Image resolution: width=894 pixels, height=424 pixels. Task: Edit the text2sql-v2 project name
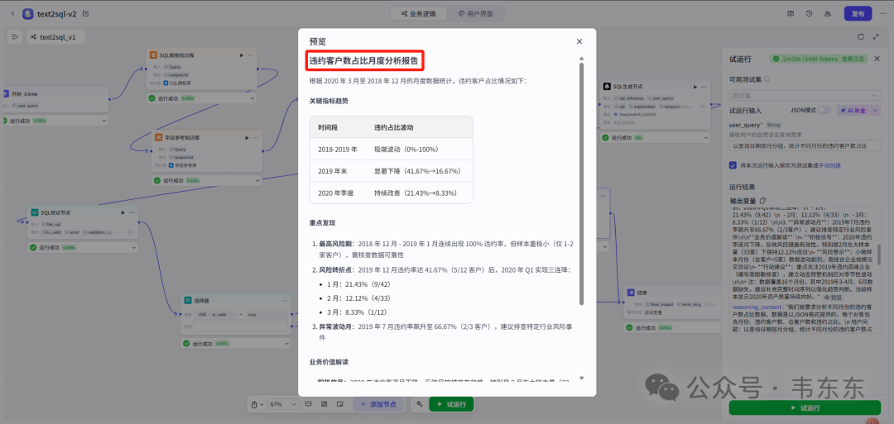pyautogui.click(x=85, y=13)
